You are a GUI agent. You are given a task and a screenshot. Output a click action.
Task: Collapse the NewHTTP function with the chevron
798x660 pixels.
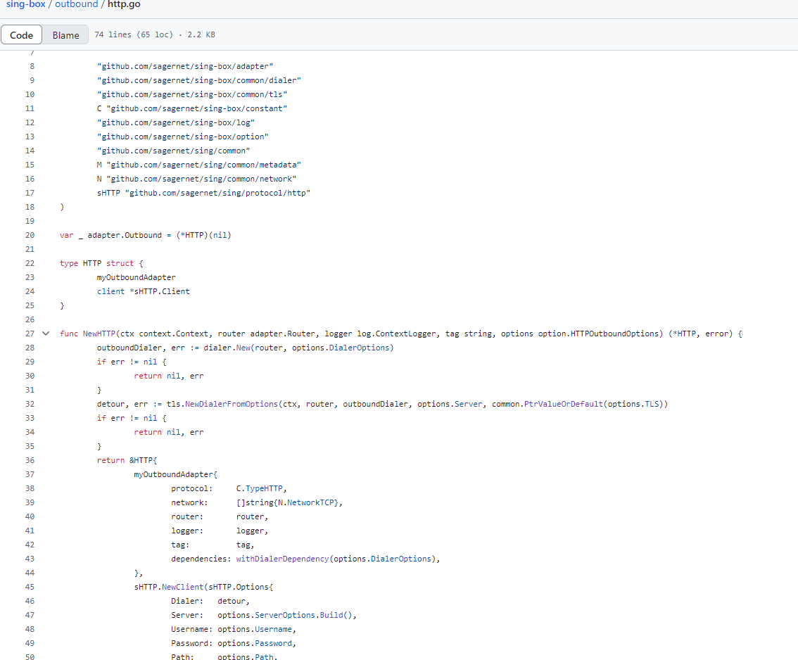[x=46, y=334]
